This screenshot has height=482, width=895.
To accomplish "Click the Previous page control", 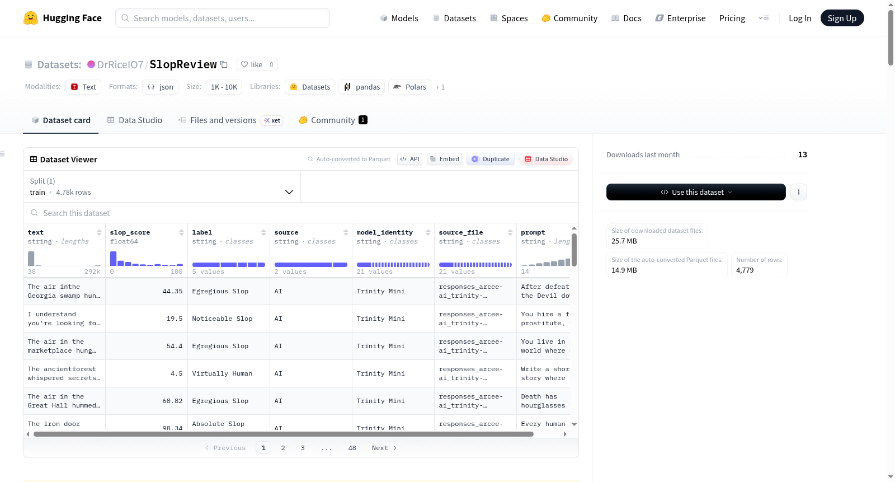I will pyautogui.click(x=225, y=448).
